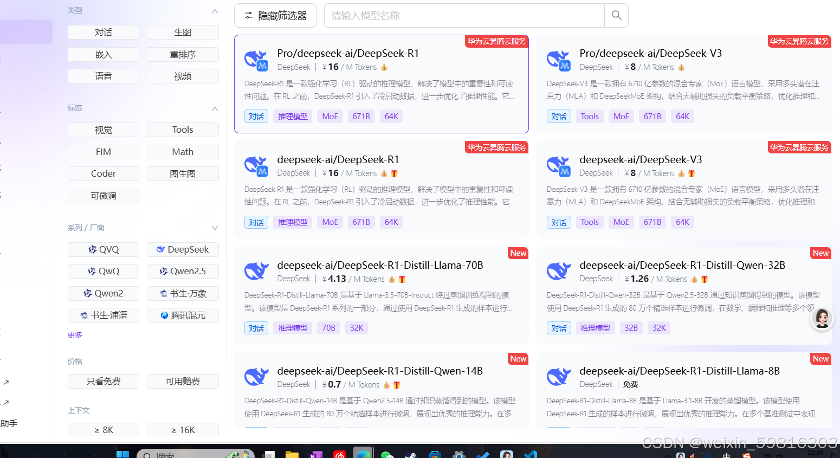
Task: Toggle the 嵌入 type filter
Action: point(104,55)
